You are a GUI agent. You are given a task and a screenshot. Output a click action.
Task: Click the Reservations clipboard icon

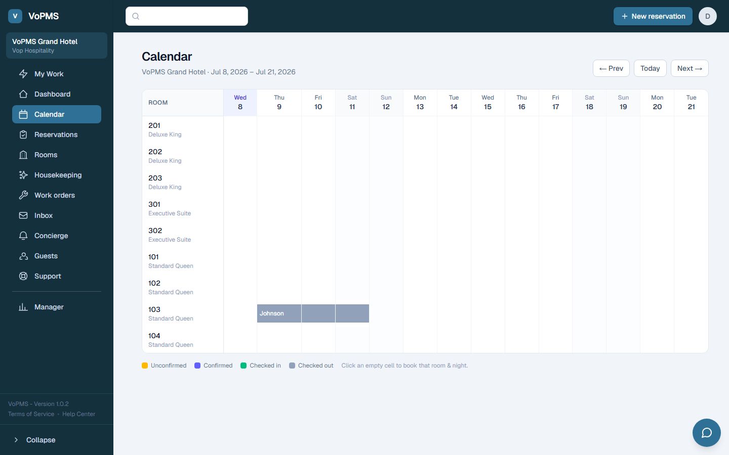(23, 134)
